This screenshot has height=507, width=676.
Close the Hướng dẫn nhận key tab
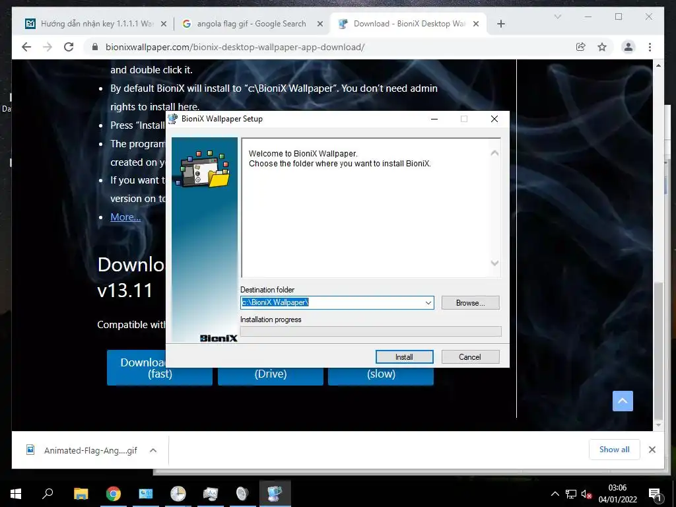point(164,24)
